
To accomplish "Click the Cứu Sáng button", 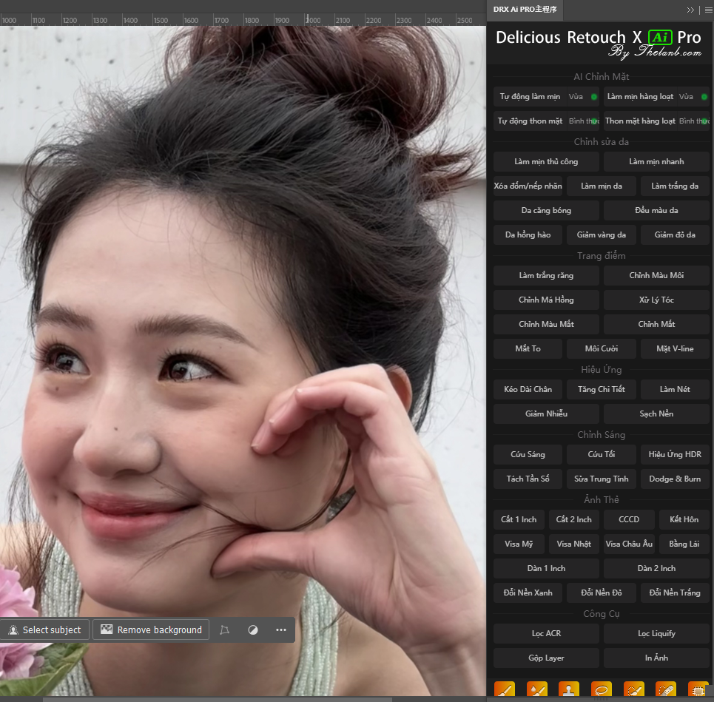I will (528, 454).
